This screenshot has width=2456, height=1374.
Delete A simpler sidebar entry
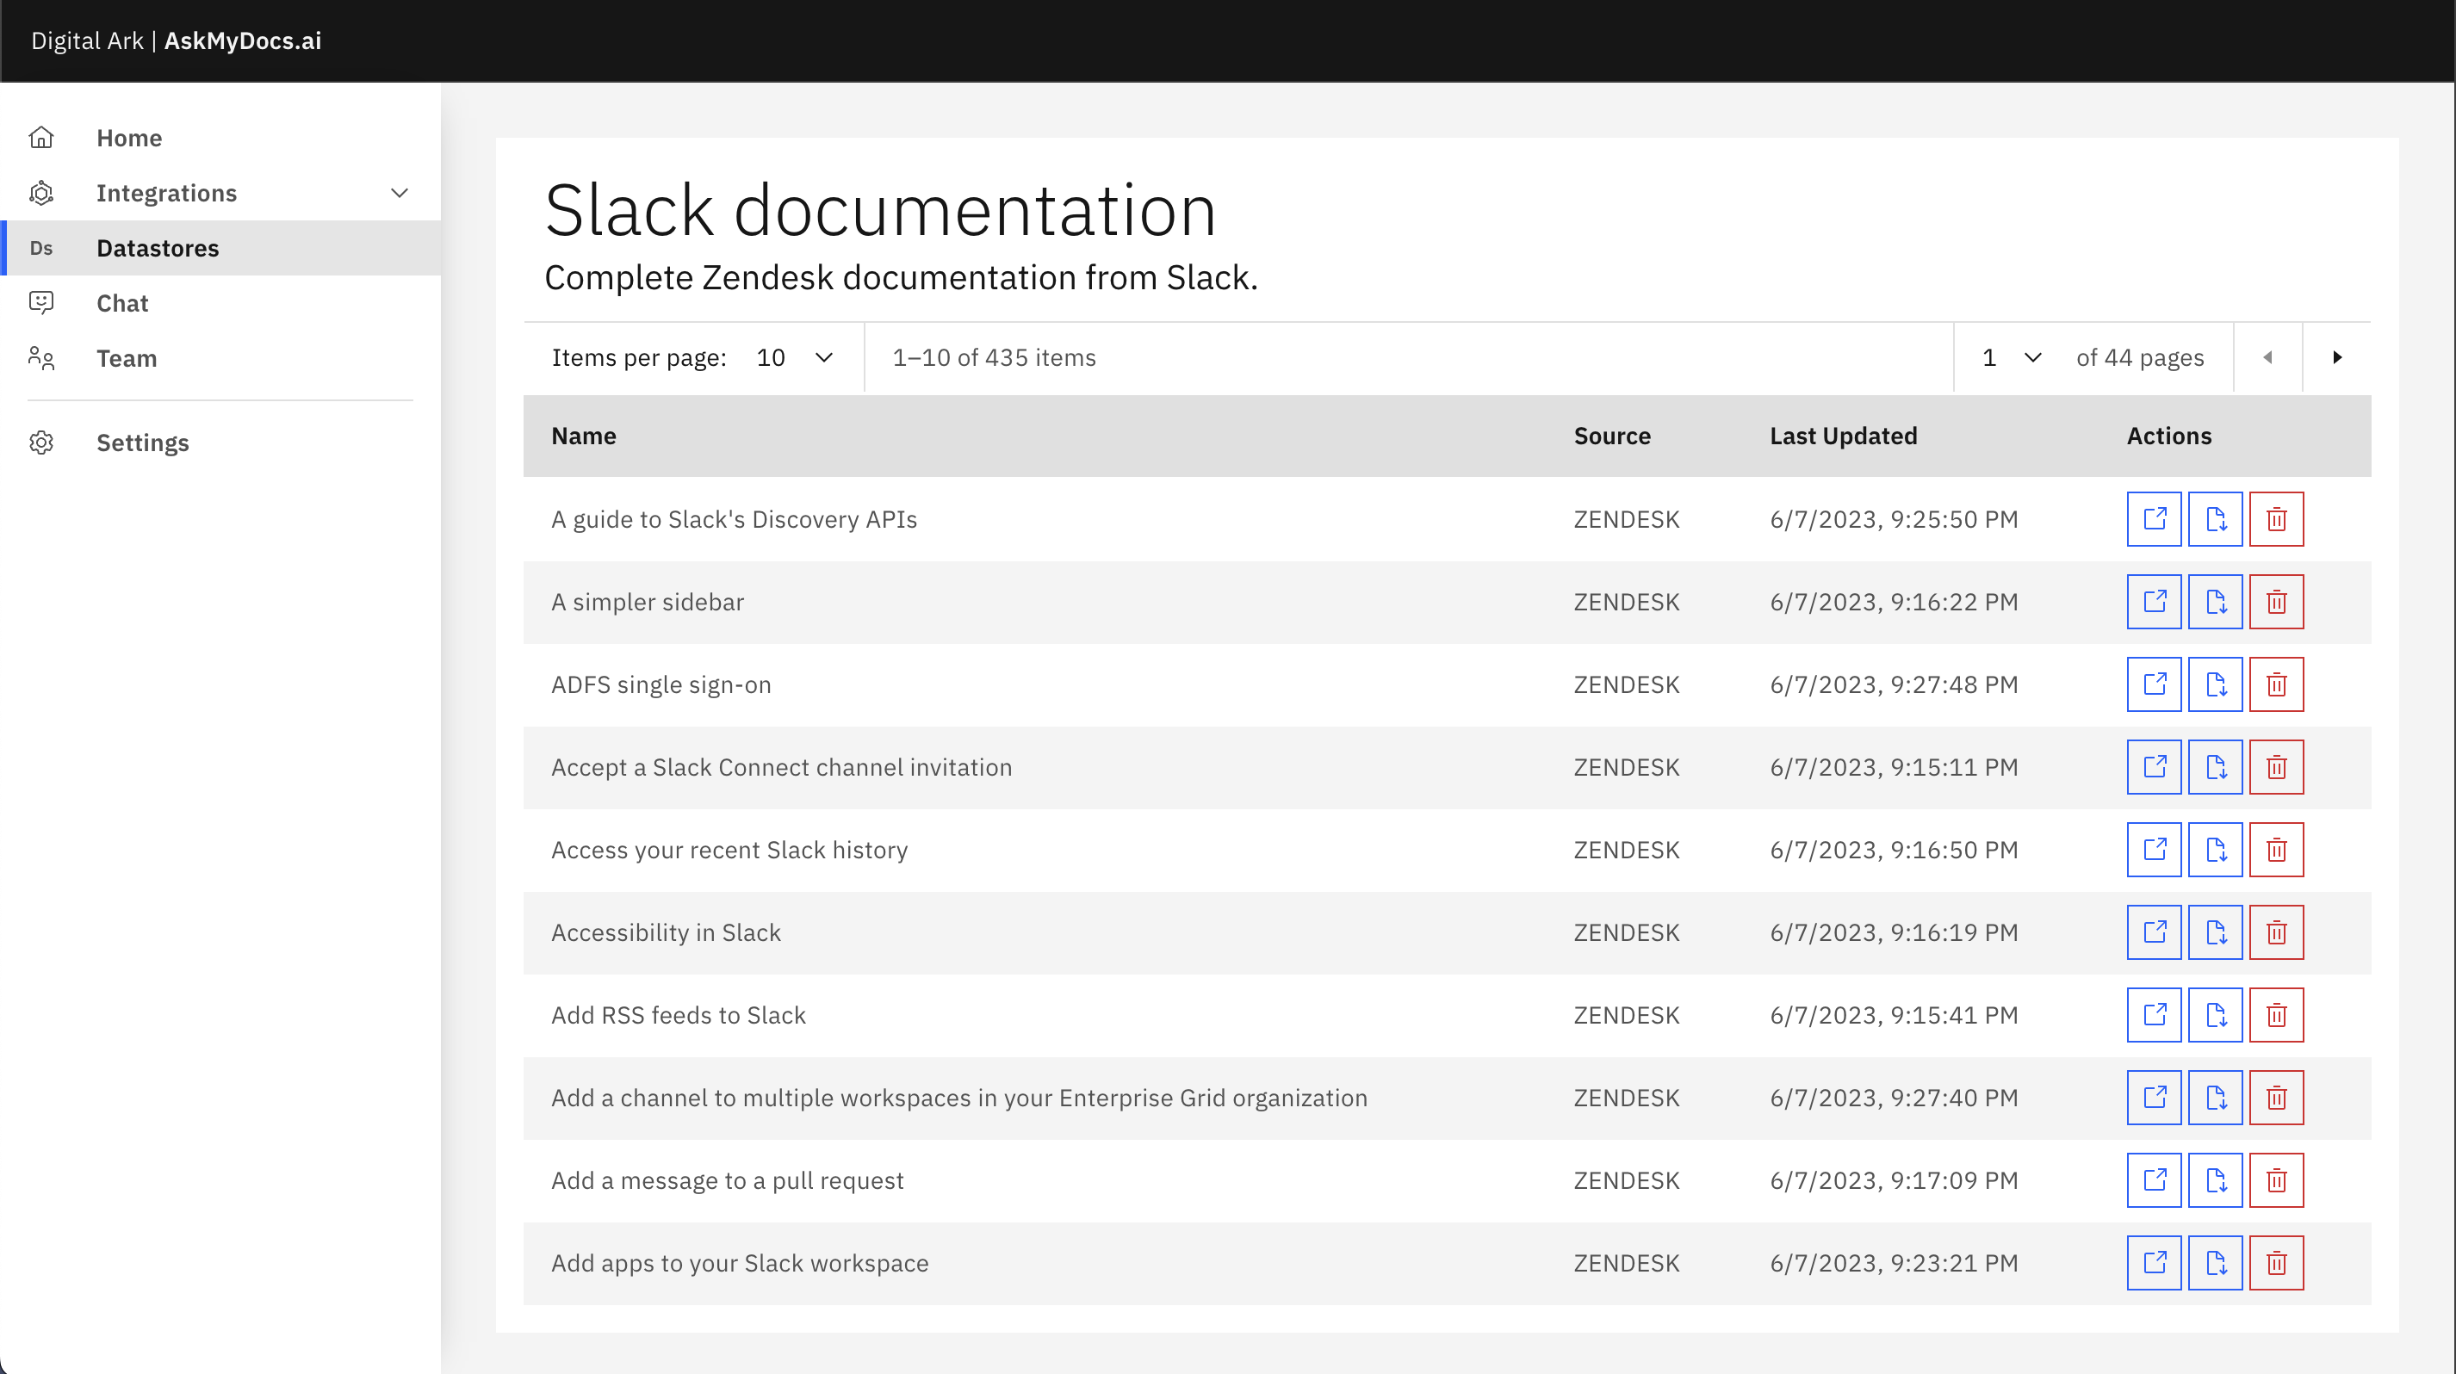(x=2276, y=602)
